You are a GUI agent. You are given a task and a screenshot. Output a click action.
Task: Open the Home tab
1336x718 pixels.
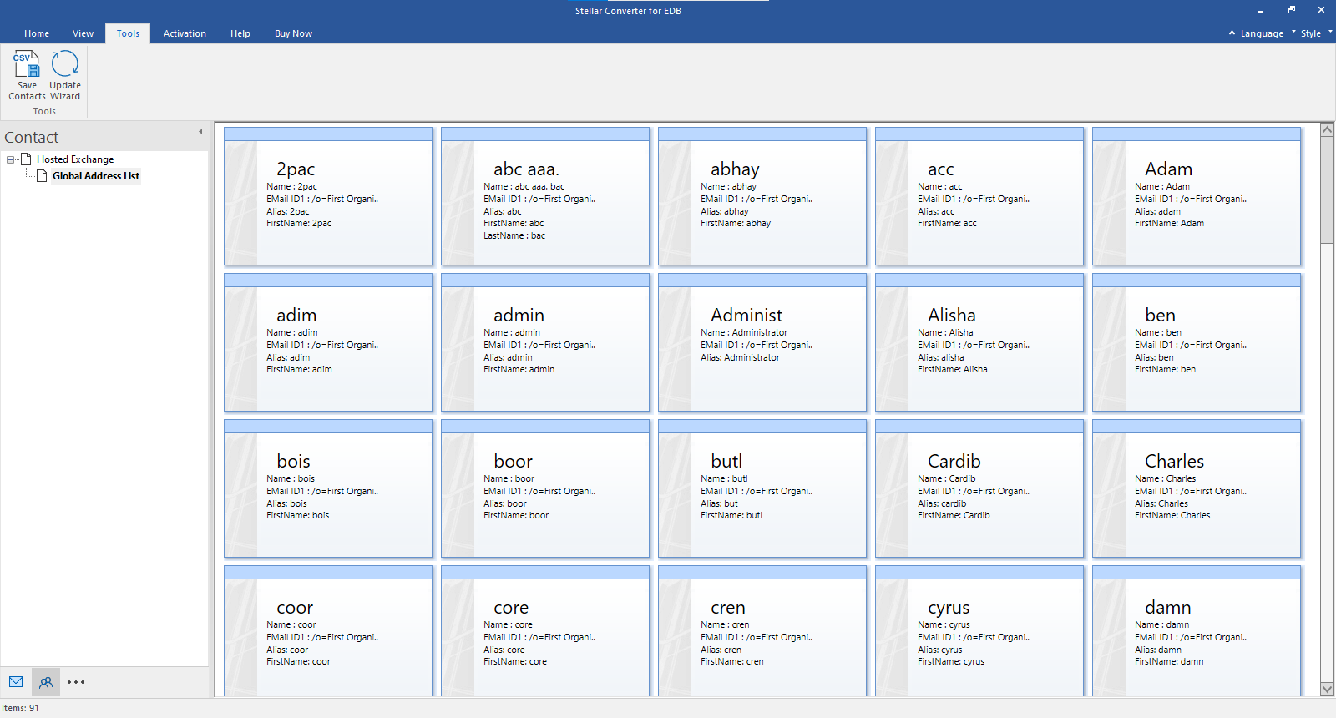(x=37, y=33)
